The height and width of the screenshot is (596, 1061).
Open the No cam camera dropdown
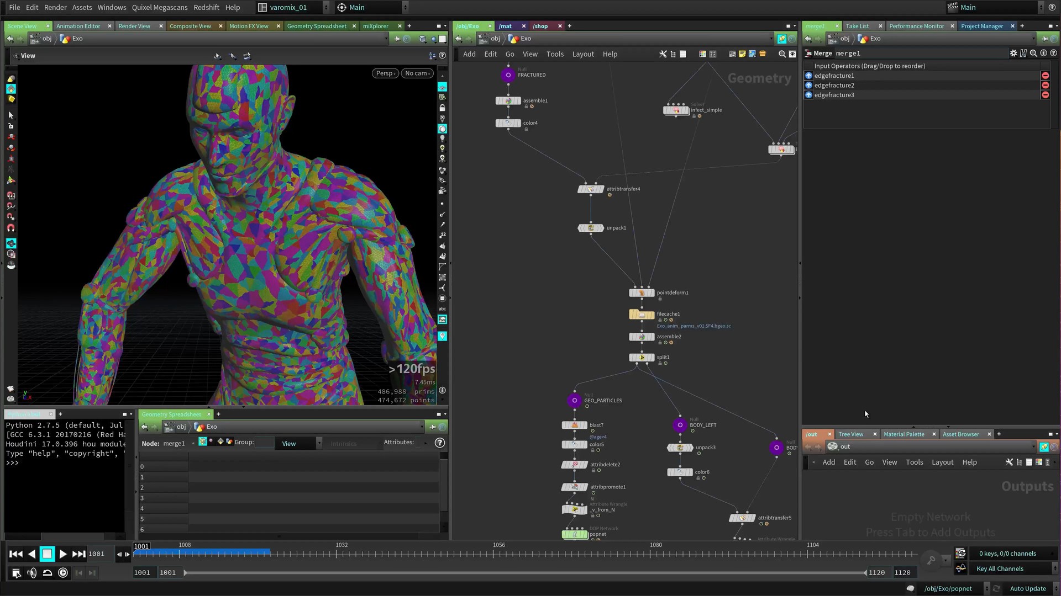(x=418, y=73)
